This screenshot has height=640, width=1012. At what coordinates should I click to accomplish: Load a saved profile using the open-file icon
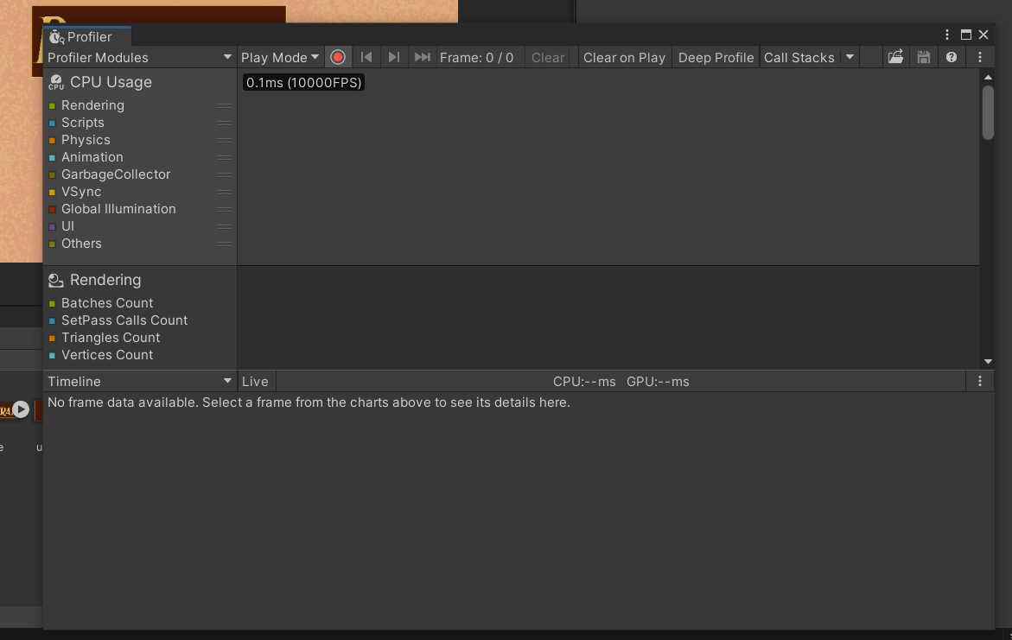tap(895, 56)
